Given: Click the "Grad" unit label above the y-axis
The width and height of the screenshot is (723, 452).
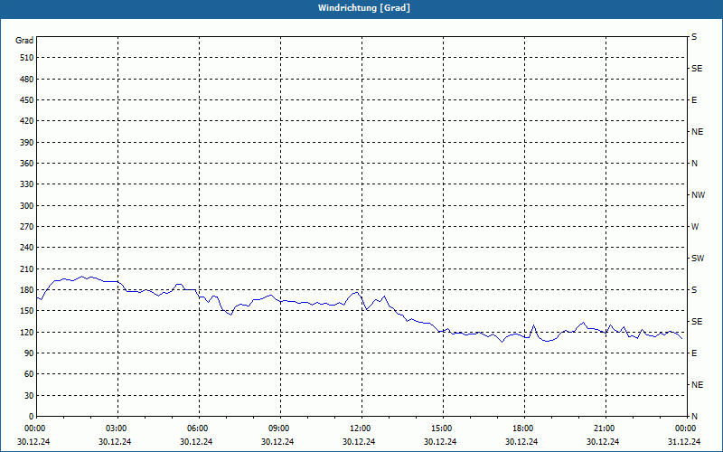Looking at the screenshot, I should click(x=24, y=41).
